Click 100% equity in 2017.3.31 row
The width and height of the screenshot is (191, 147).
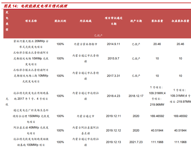pyautogui.click(x=60, y=76)
